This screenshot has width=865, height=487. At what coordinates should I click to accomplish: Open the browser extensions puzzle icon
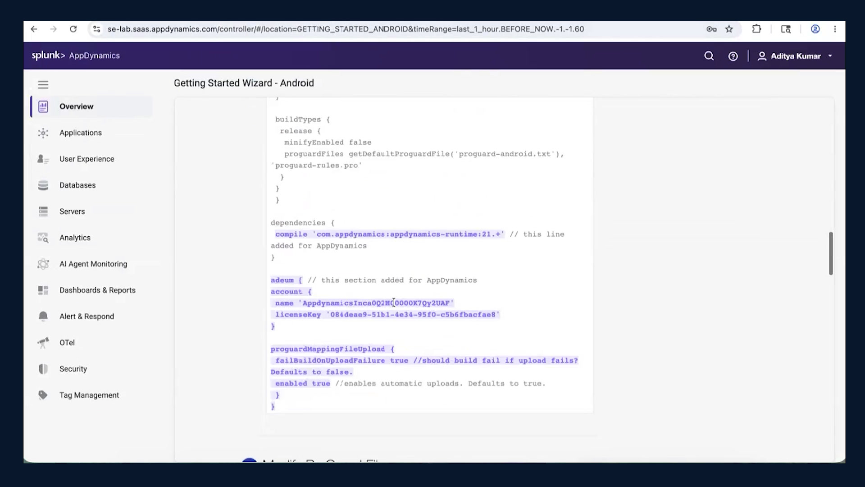[x=756, y=29]
